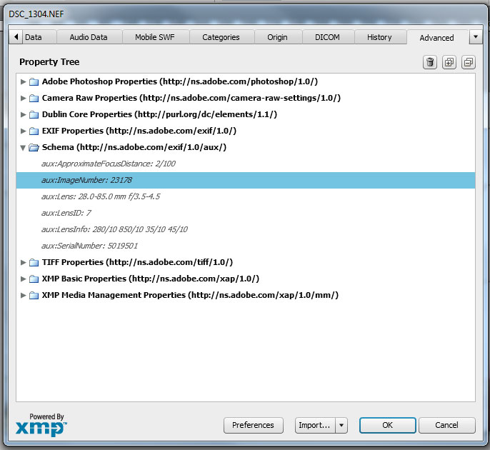Collapse the Schema aux tree node
The height and width of the screenshot is (450, 490).
click(24, 148)
